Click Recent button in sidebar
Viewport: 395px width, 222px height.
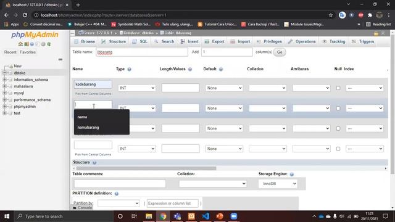tap(10, 52)
